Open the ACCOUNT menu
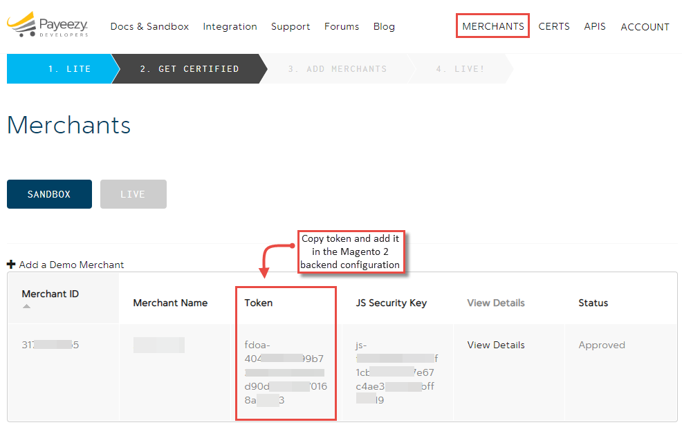The height and width of the screenshot is (427, 682). click(x=645, y=27)
